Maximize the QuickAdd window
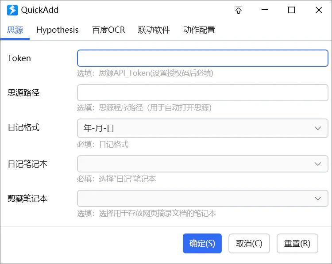Image resolution: width=332 pixels, height=264 pixels. click(292, 10)
